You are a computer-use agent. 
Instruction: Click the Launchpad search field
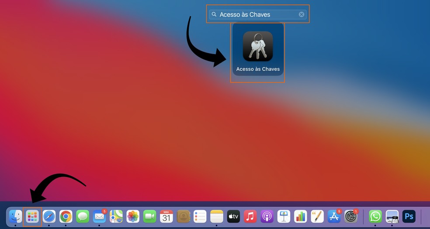coord(258,14)
